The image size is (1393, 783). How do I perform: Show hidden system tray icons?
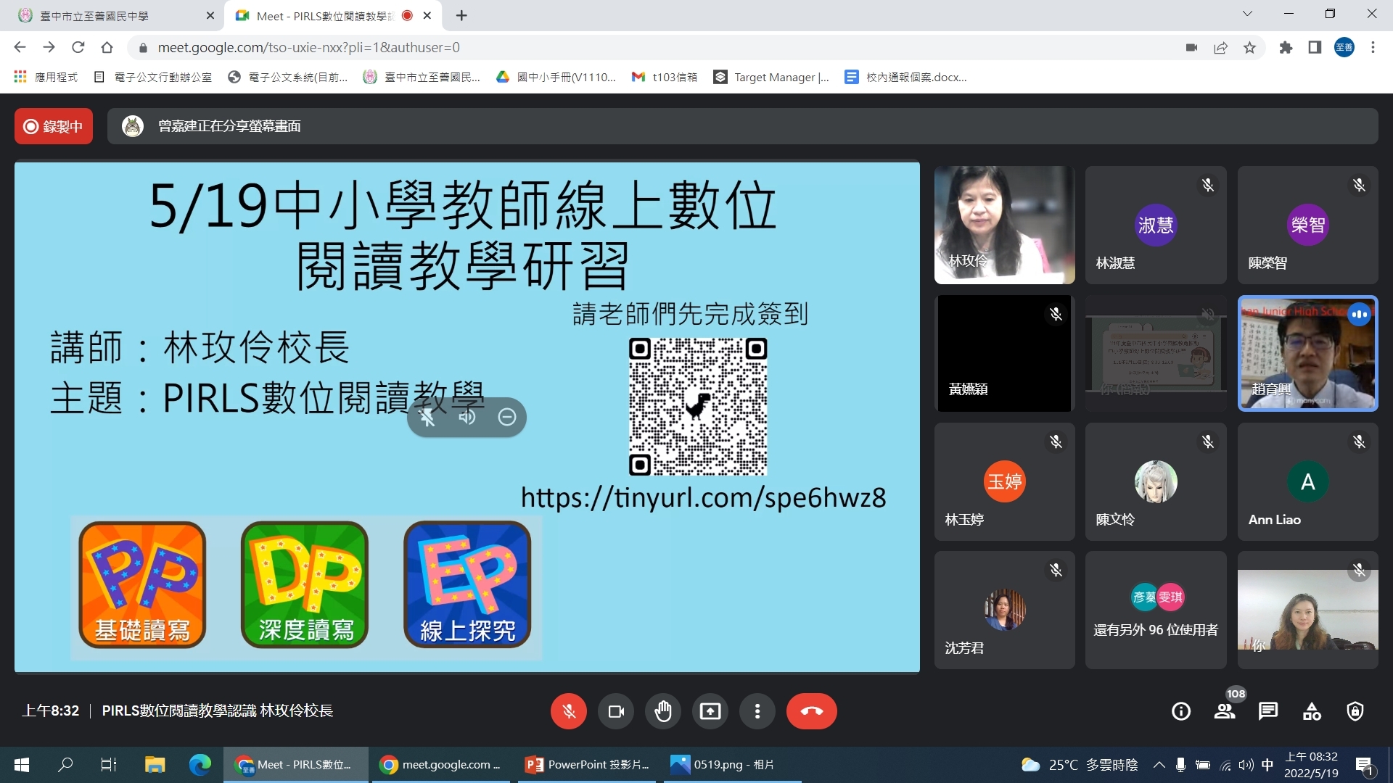pyautogui.click(x=1159, y=765)
